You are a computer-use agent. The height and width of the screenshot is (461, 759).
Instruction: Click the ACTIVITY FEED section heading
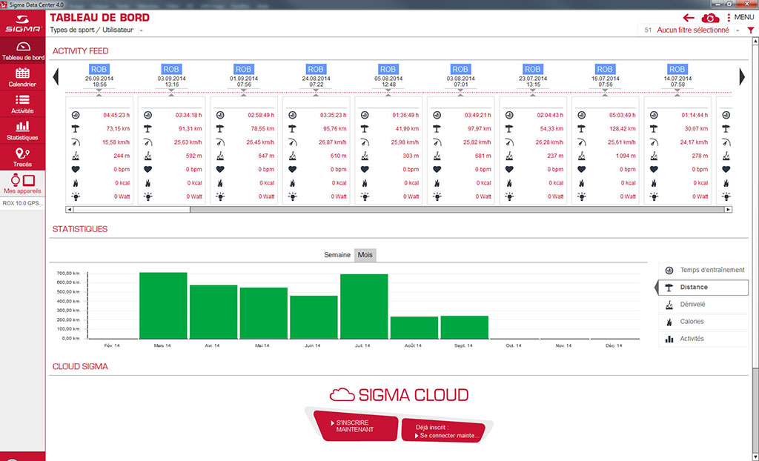pyautogui.click(x=80, y=51)
